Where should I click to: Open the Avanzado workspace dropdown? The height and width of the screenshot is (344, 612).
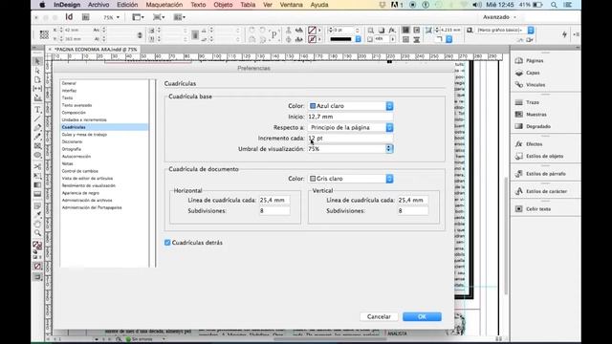coord(499,17)
